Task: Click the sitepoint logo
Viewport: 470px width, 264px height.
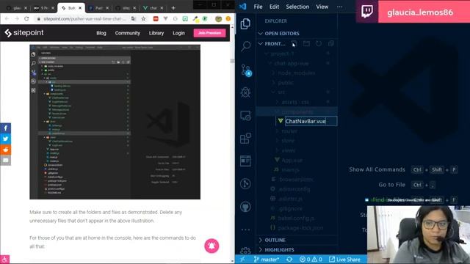Action: pos(24,33)
